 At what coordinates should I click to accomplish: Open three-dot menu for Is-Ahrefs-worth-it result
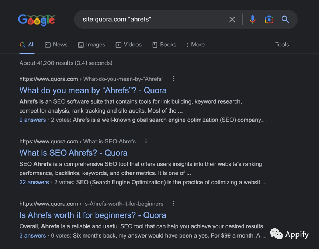point(174,203)
